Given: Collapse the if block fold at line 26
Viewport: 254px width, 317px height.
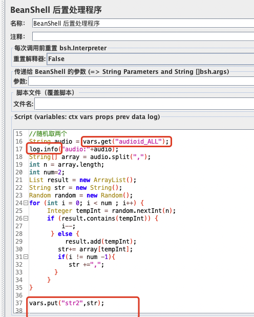Looking at the screenshot, I should [x=26, y=219].
